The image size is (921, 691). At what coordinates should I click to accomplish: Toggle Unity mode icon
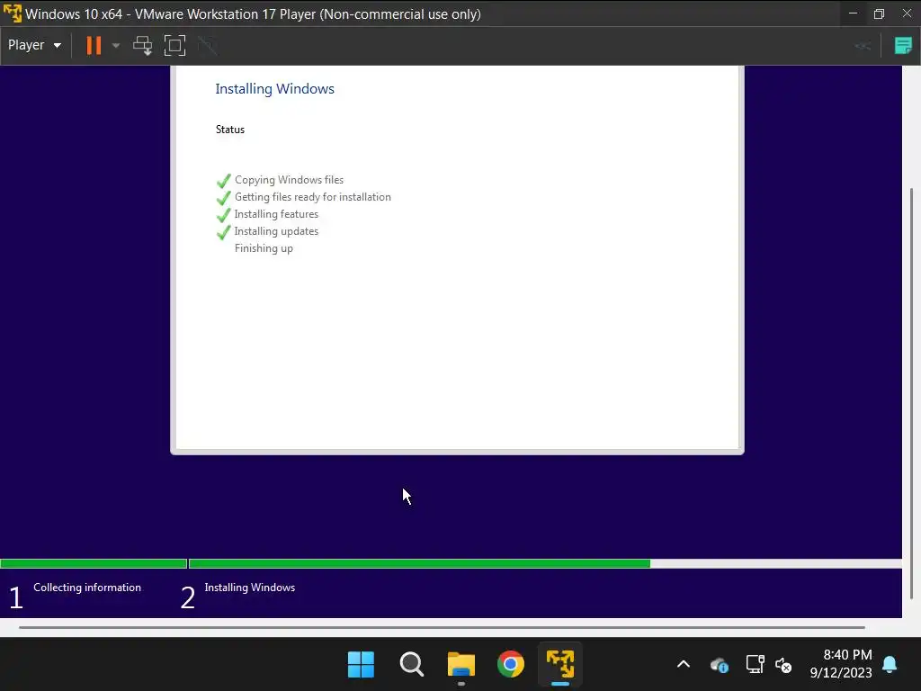click(x=207, y=45)
